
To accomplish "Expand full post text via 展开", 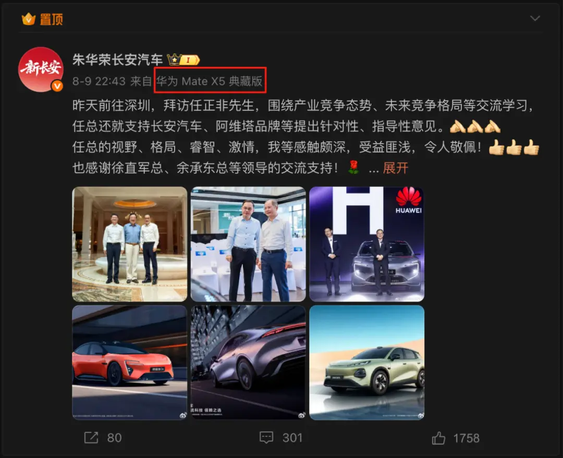I will point(396,168).
